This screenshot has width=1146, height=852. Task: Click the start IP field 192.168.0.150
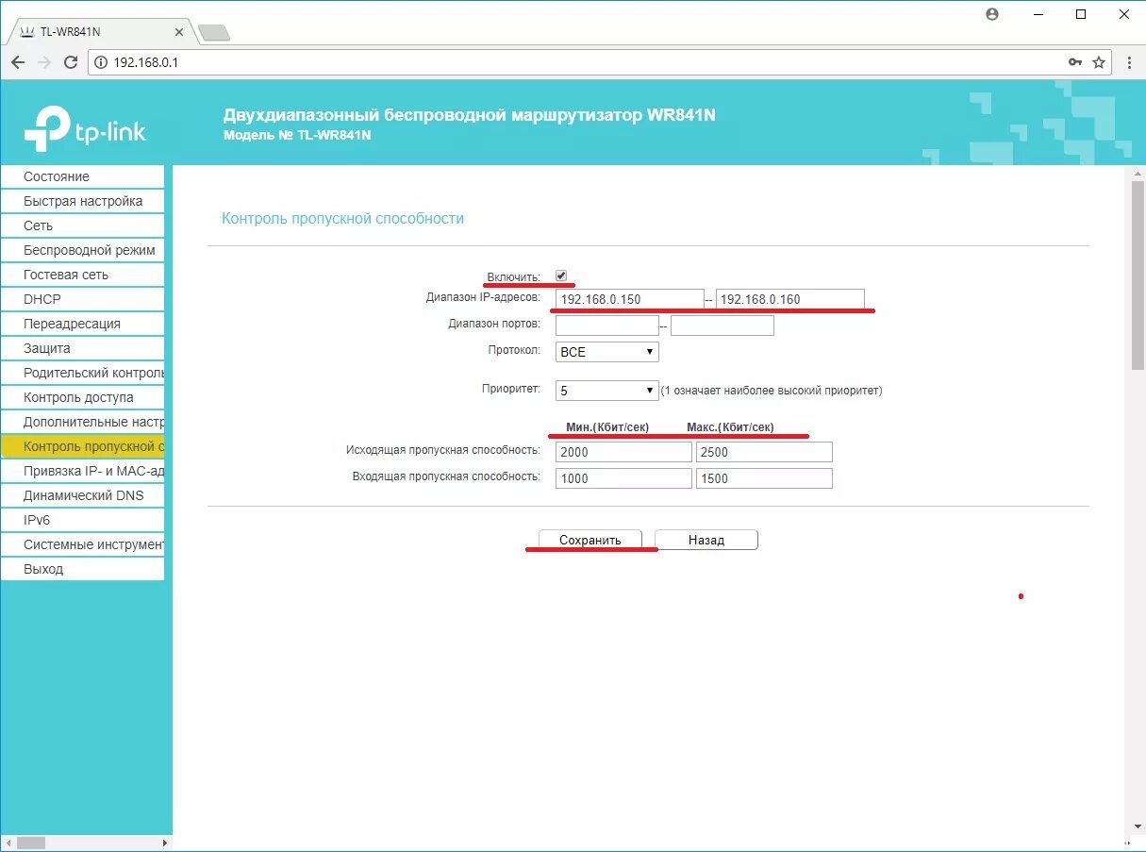[x=630, y=299]
